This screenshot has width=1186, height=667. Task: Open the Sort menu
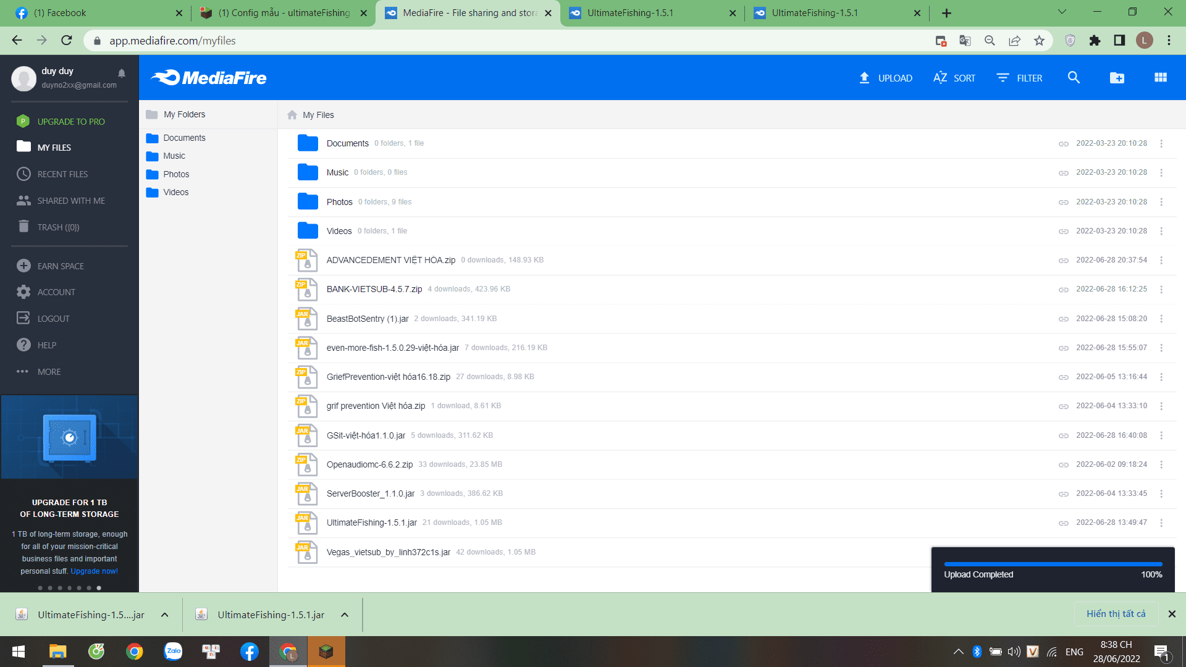coord(954,78)
